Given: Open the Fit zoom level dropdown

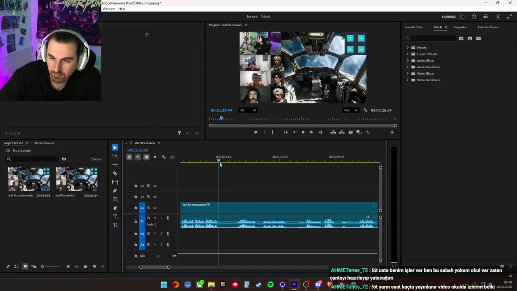Looking at the screenshot, I should (248, 110).
